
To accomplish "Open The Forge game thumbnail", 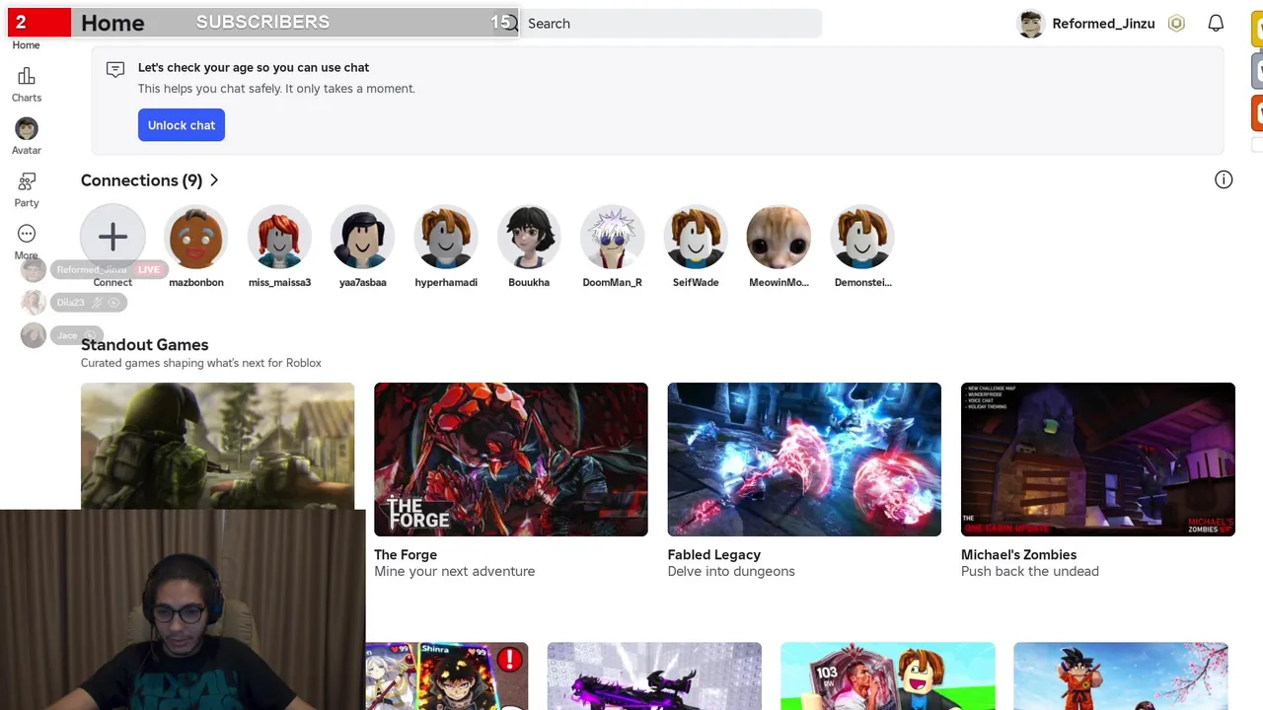I will tap(511, 460).
